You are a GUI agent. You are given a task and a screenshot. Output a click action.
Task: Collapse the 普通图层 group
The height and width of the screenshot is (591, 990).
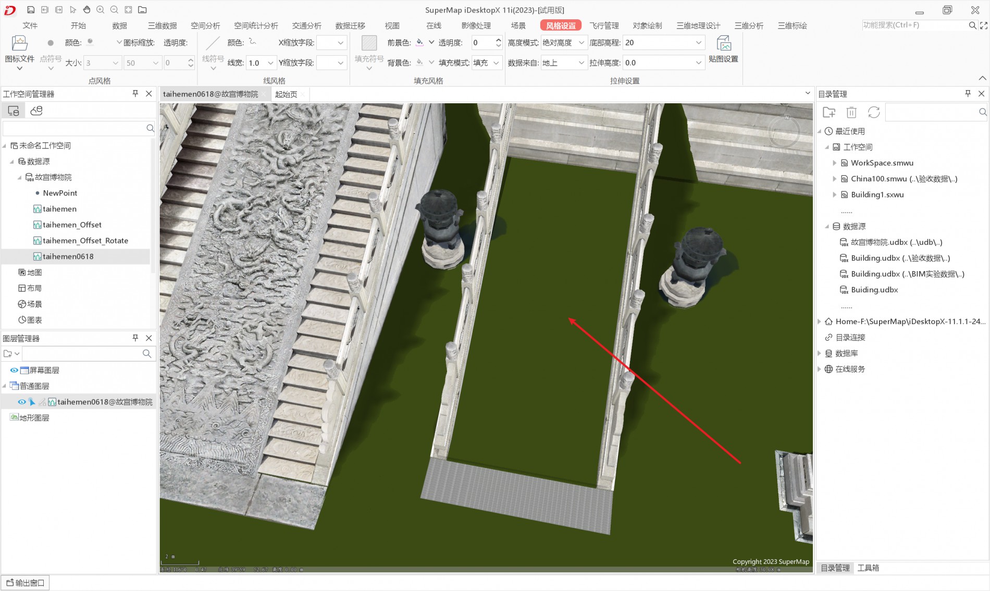point(4,386)
